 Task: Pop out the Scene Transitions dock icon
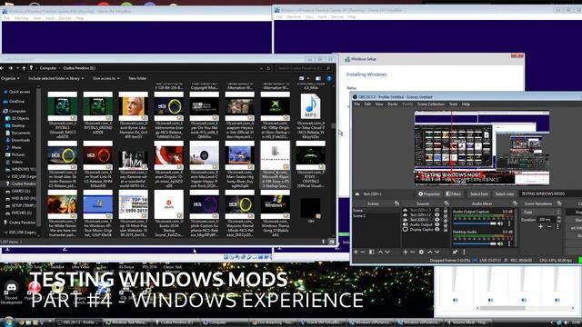(x=559, y=203)
